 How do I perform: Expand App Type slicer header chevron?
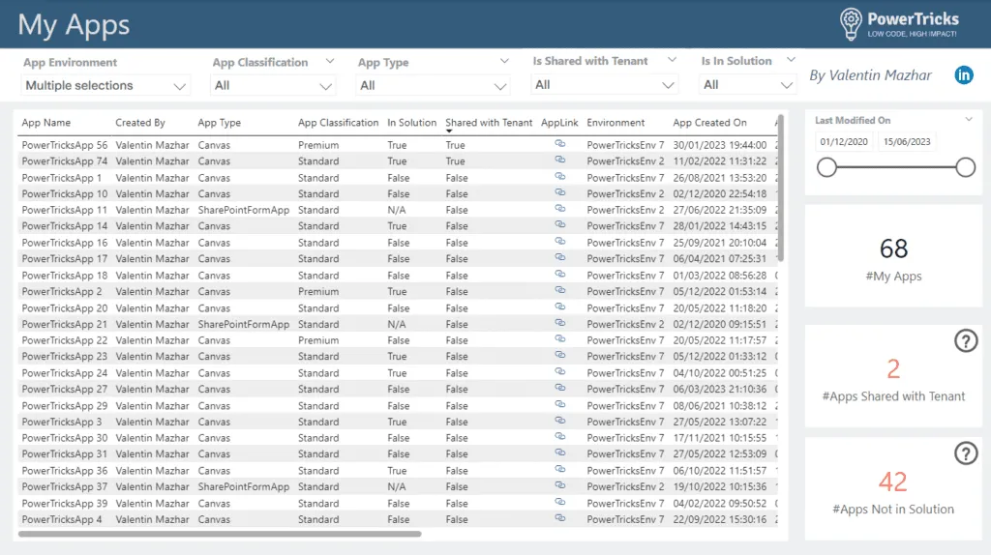(x=504, y=61)
